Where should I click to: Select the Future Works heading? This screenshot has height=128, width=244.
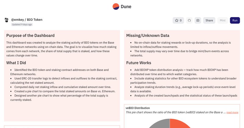pos(139,63)
